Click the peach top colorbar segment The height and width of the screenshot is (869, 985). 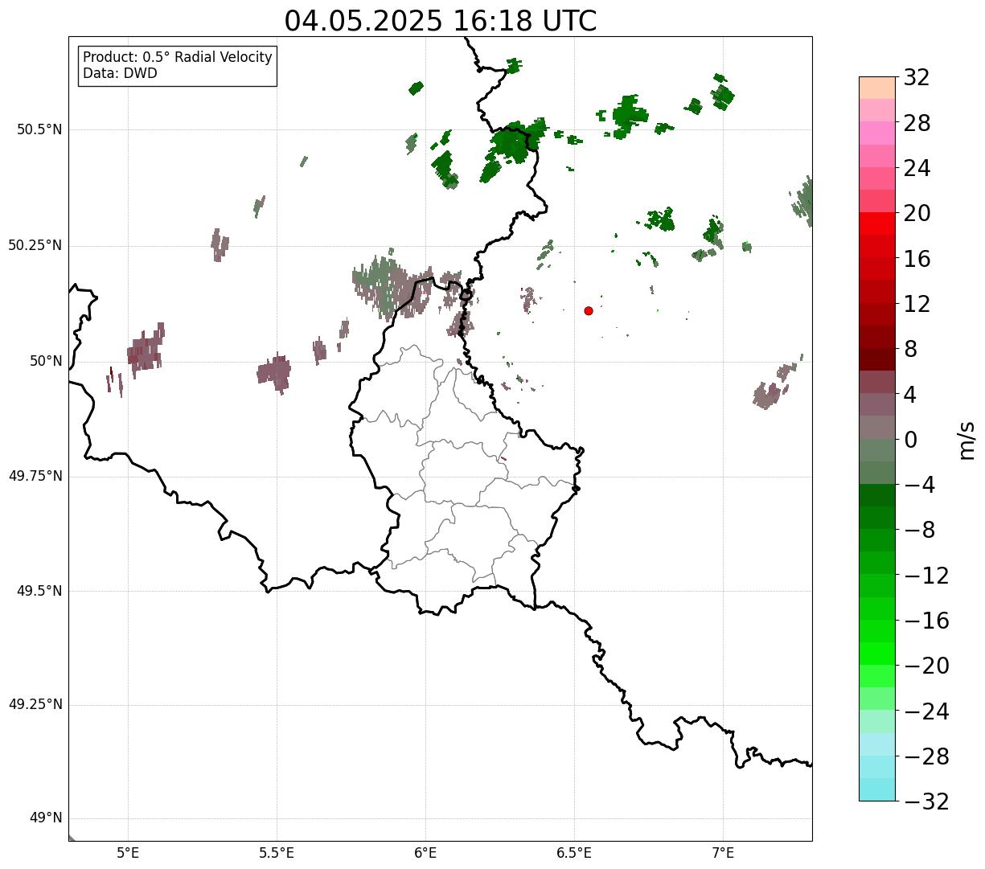877,88
